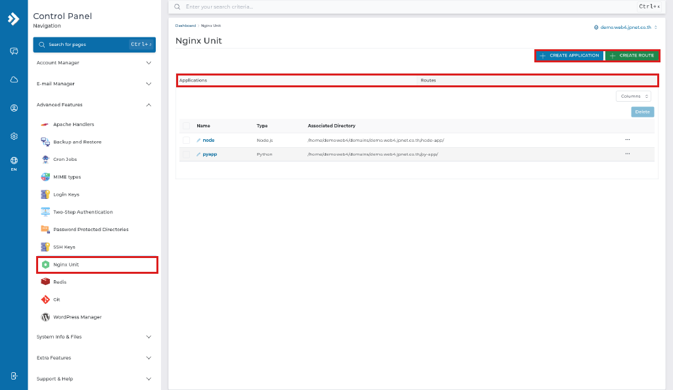Click the Git diamond icon
Image resolution: width=673 pixels, height=390 pixels.
click(x=45, y=299)
